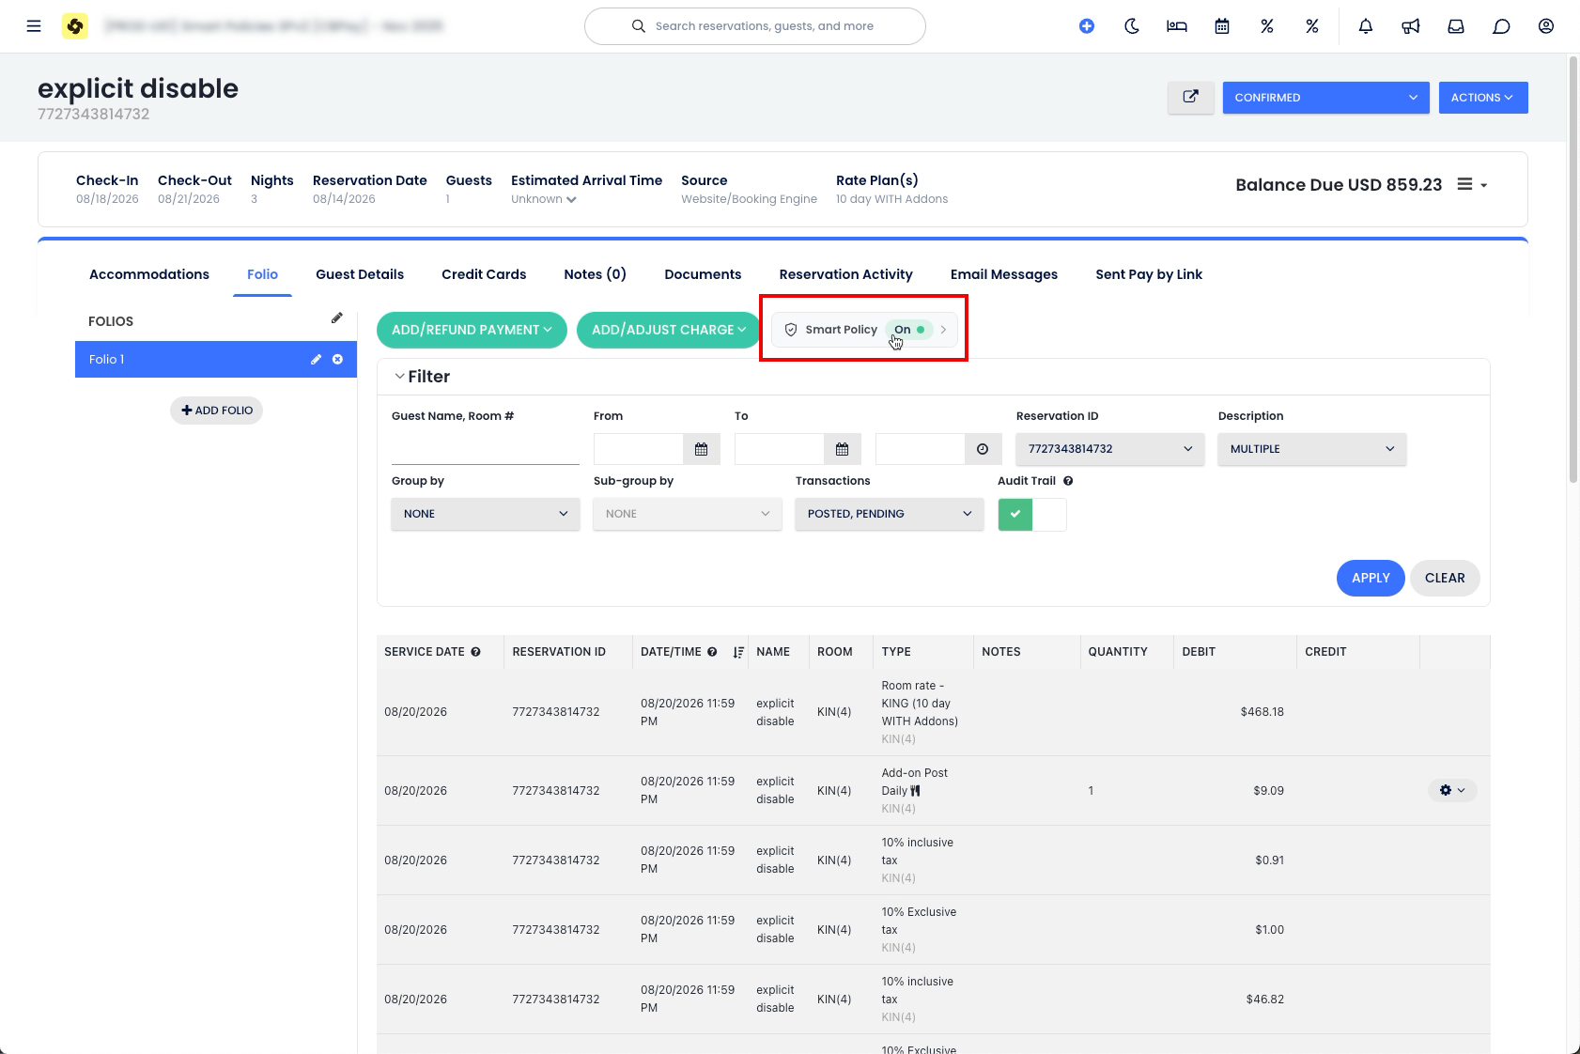Open the ADD/ADJUST CHARGE dropdown
The width and height of the screenshot is (1580, 1054).
[x=669, y=330]
